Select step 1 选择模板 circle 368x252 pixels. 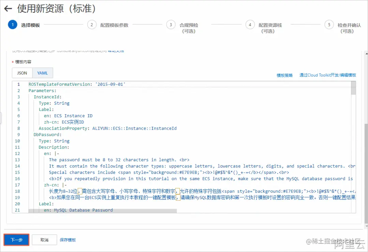(13, 24)
